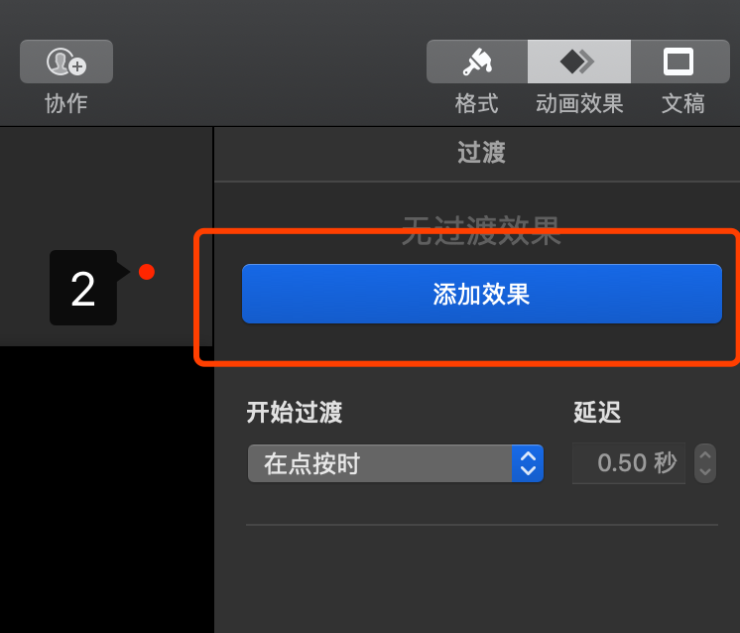Decrease delay with the stepper down arrow

pyautogui.click(x=705, y=472)
